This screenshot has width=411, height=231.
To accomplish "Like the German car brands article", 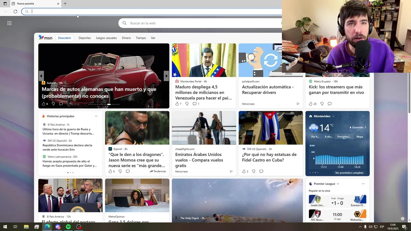I will [x=43, y=104].
